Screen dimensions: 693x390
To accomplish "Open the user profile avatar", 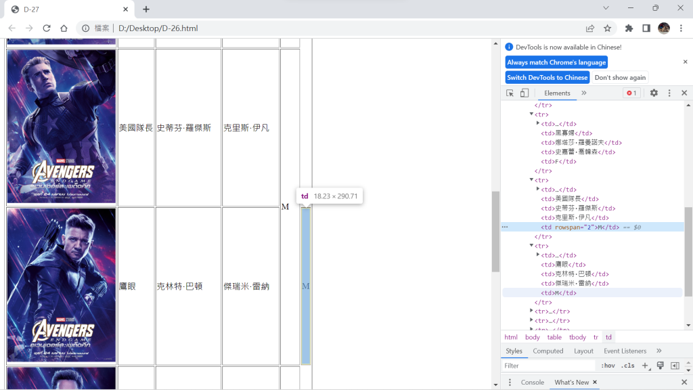I will (664, 28).
